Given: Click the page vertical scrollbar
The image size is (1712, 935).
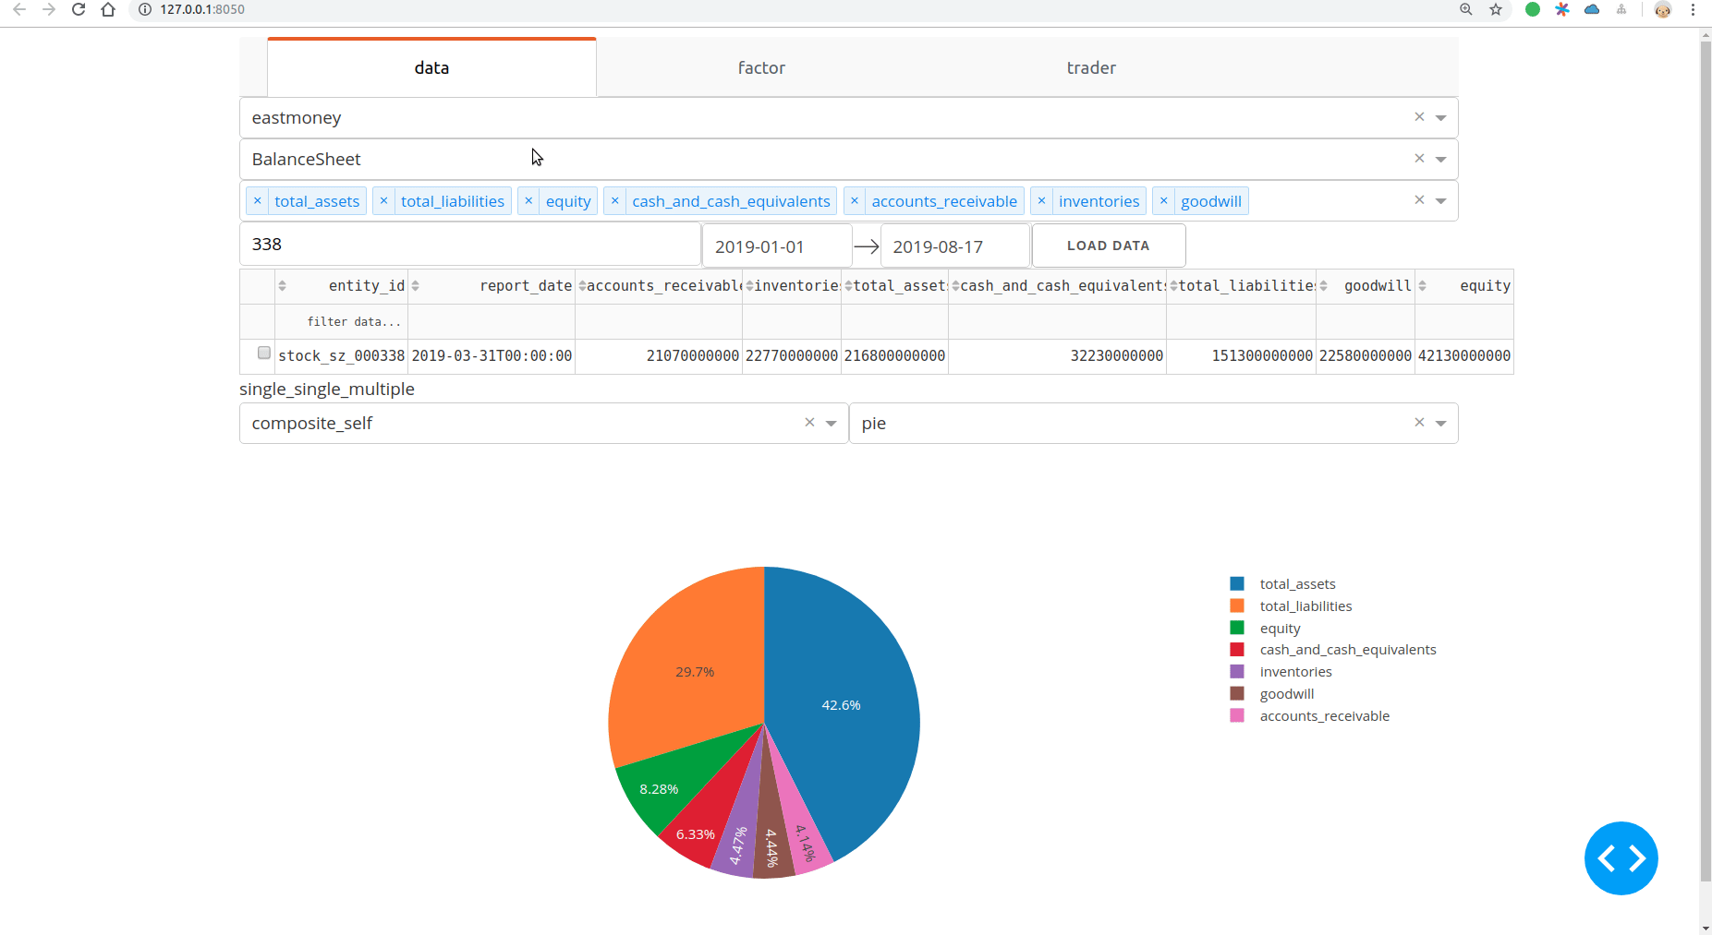Looking at the screenshot, I should pyautogui.click(x=1706, y=462).
